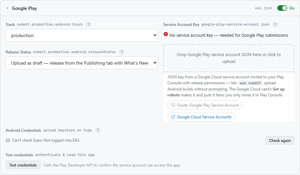Click help icon next to Android Credentials

pyautogui.click(x=98, y=130)
